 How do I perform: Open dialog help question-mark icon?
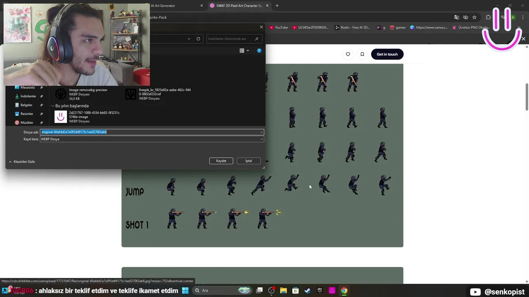(x=259, y=51)
